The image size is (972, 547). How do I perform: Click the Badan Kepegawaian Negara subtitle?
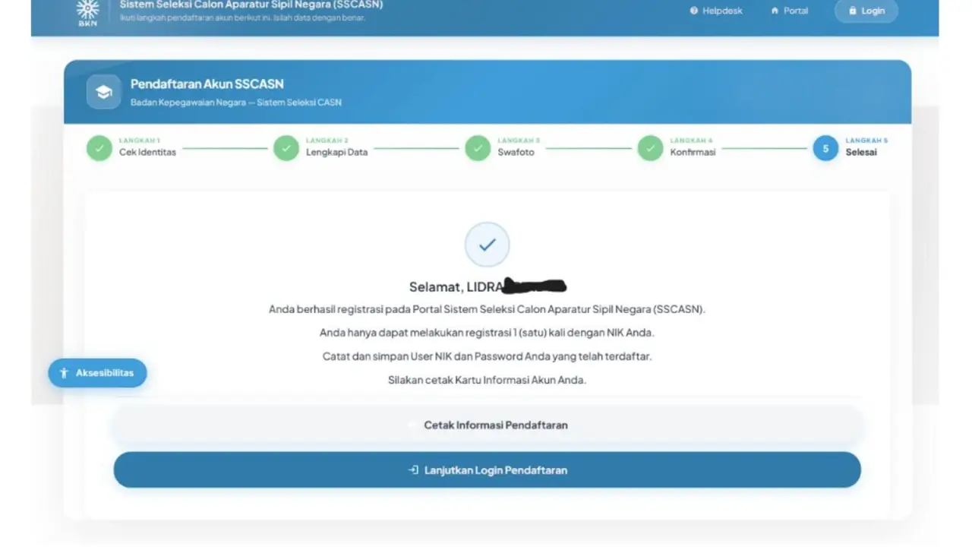(x=235, y=103)
